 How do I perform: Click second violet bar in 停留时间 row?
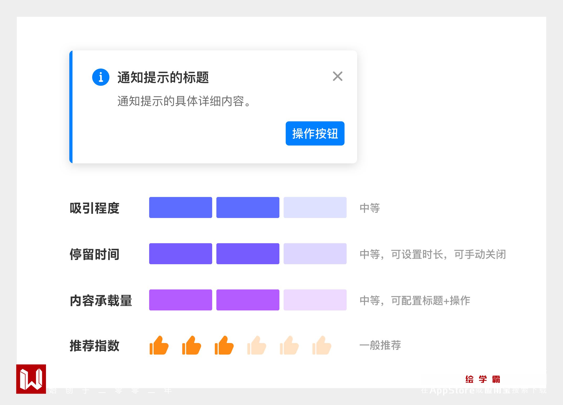point(248,254)
